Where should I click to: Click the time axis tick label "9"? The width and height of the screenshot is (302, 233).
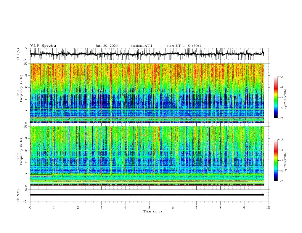point(244,207)
